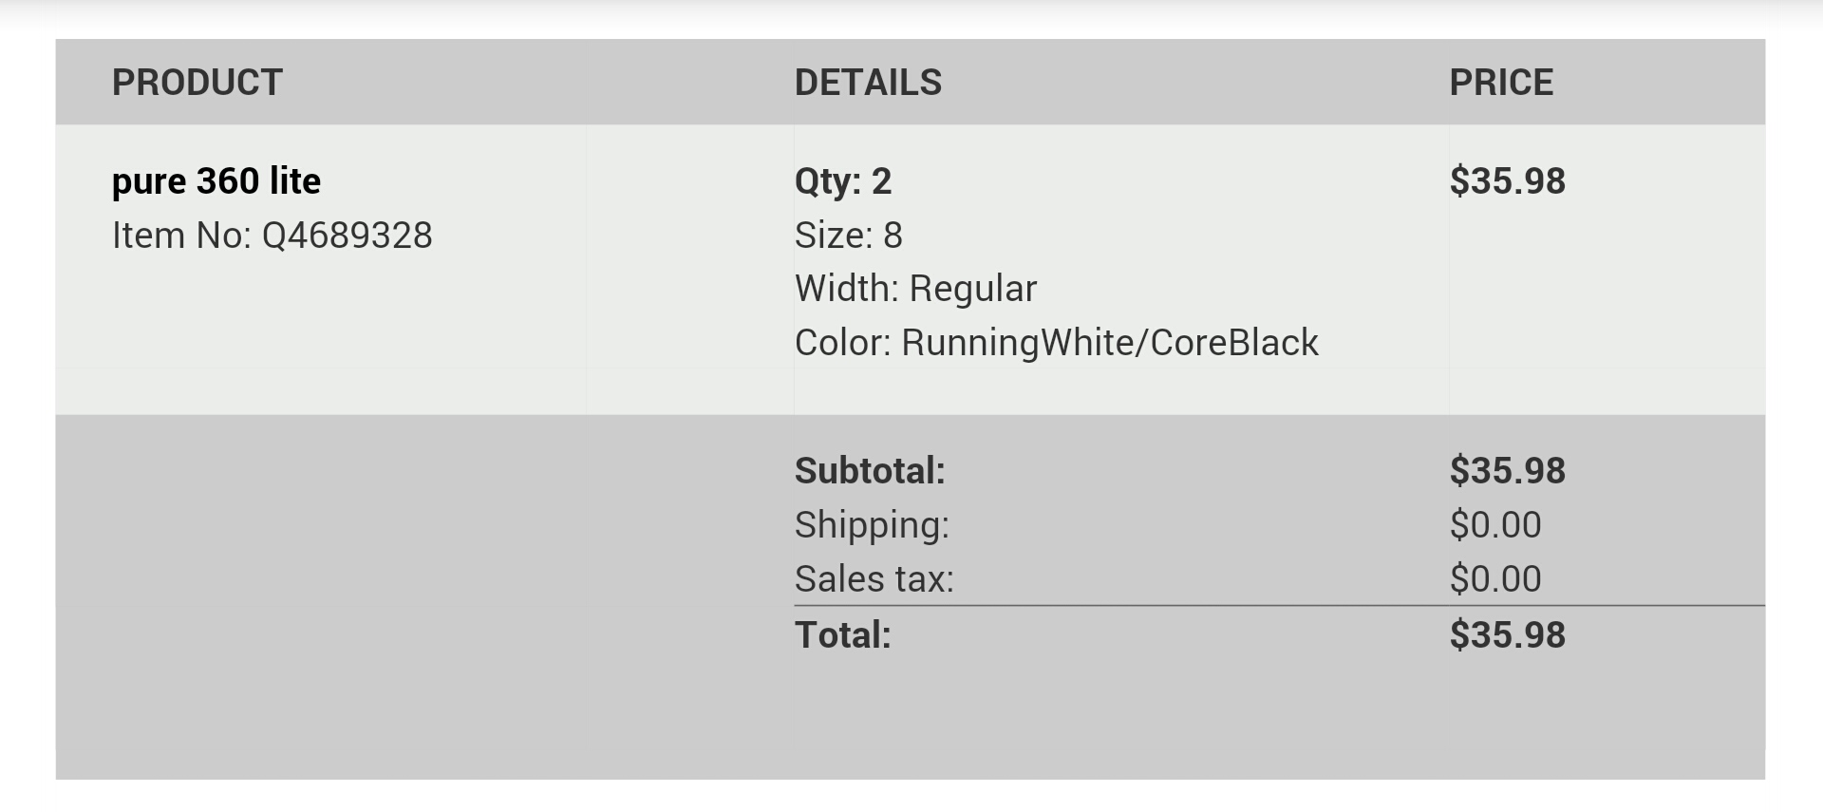This screenshot has width=1823, height=812.
Task: Click the Total label
Action: [x=843, y=635]
